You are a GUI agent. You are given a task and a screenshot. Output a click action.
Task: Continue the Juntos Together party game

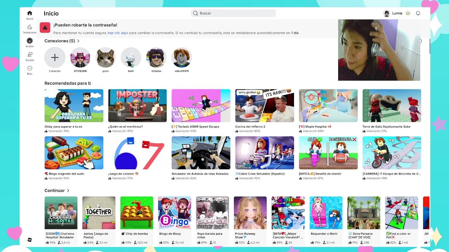click(99, 213)
